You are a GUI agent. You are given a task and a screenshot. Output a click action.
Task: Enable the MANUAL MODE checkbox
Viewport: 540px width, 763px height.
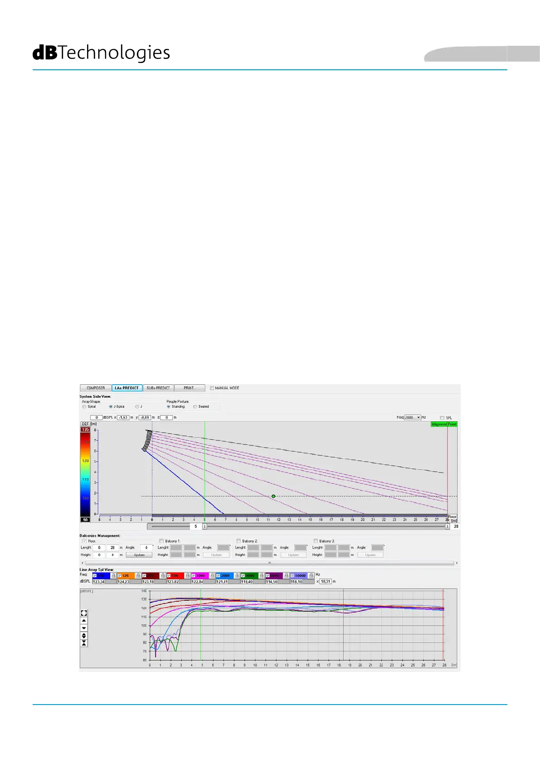pyautogui.click(x=212, y=388)
